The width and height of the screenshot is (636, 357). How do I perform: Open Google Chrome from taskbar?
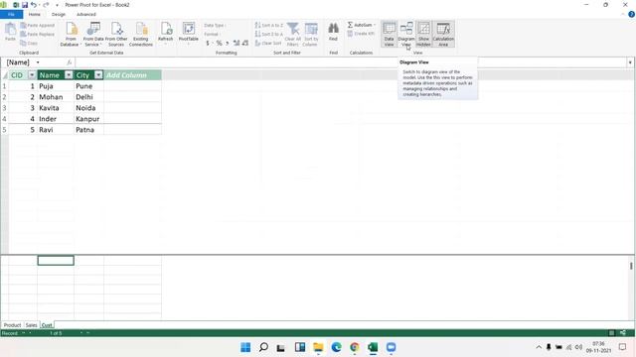pos(355,347)
